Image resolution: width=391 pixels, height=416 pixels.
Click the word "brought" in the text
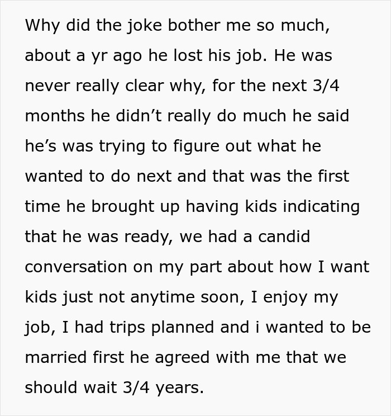click(123, 207)
